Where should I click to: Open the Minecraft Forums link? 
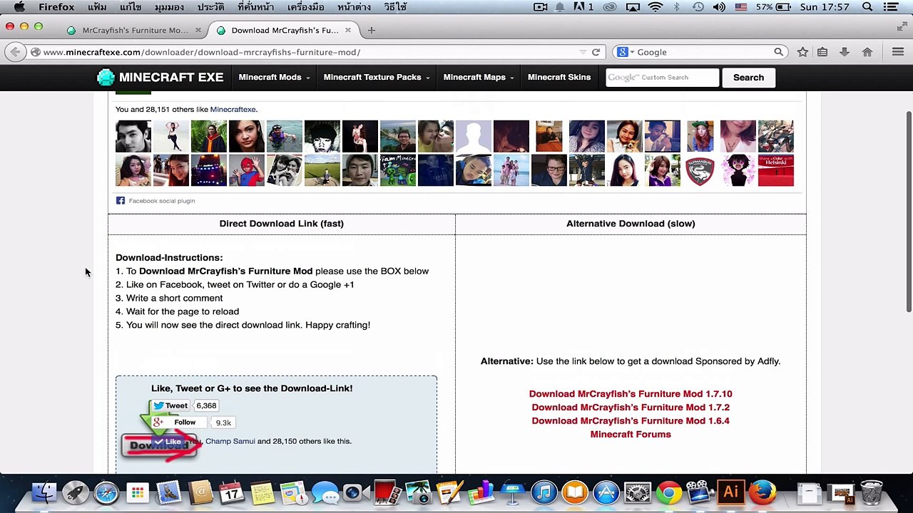coord(631,435)
